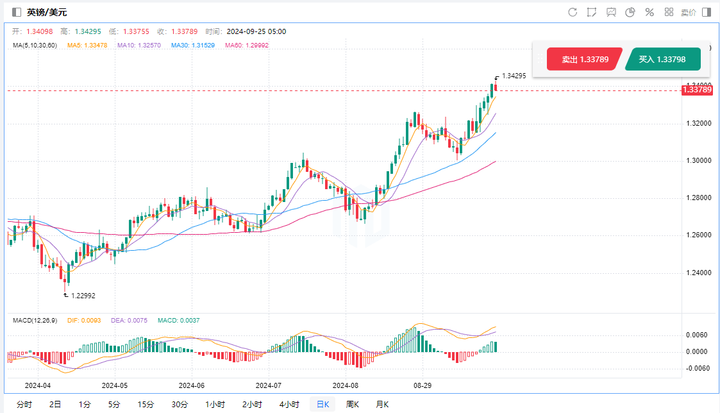Switch to the 周K weekly tab
Screen dimensions: 720x413
tap(353, 404)
